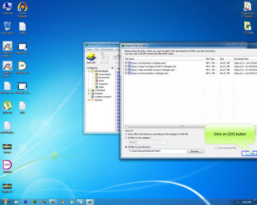Uncheck jQuery Vertical Menu in Bangla.mp4
The width and height of the screenshot is (257, 205).
(126, 63)
